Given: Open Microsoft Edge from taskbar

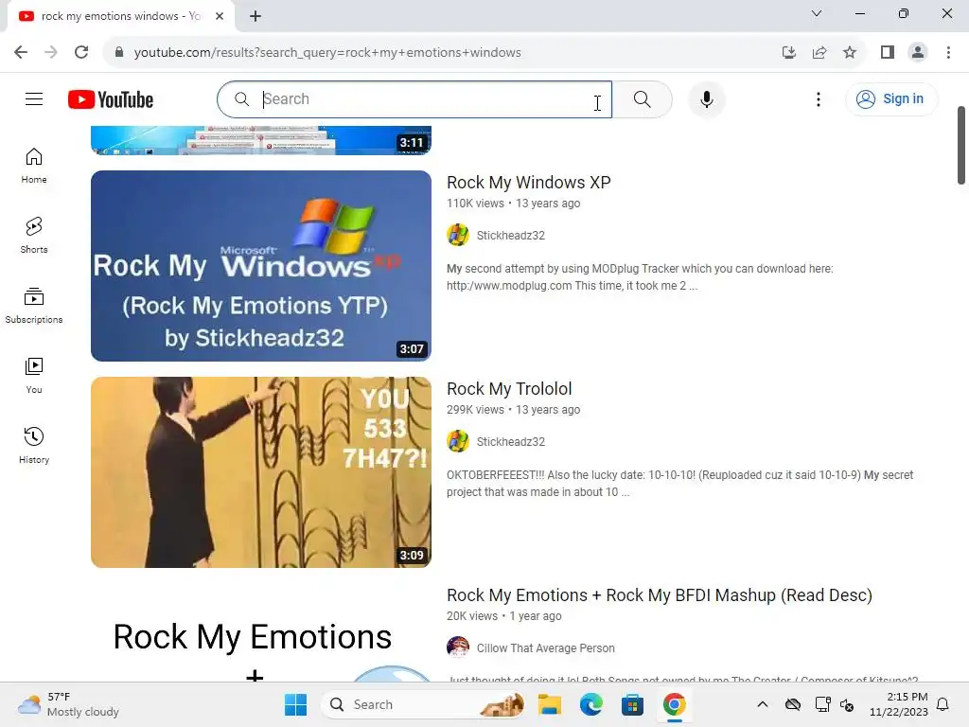Looking at the screenshot, I should (x=590, y=704).
